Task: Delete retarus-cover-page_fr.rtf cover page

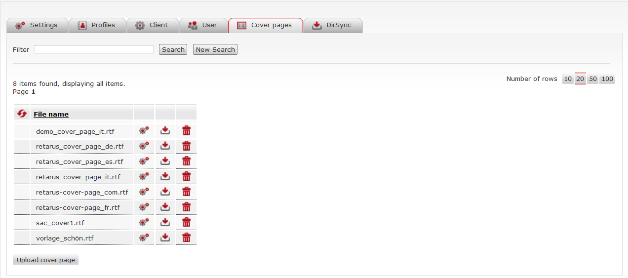Action: pos(186,207)
